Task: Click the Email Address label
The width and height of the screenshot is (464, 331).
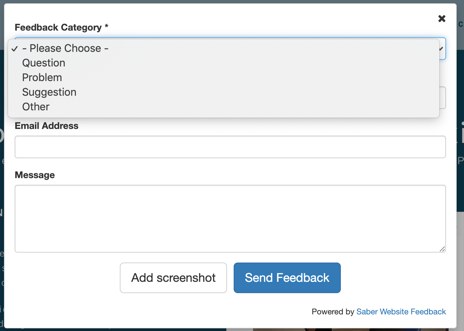Action: [x=46, y=126]
